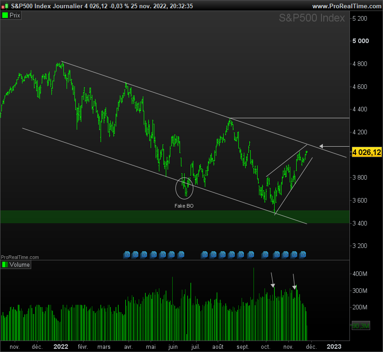Viewport: 383px width, 352px height.
Task: Click the 'juin' label on time axis
Action: (x=173, y=347)
